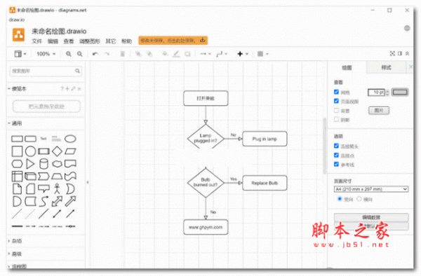
Task: Click the shape search input field
Action: [x=46, y=71]
